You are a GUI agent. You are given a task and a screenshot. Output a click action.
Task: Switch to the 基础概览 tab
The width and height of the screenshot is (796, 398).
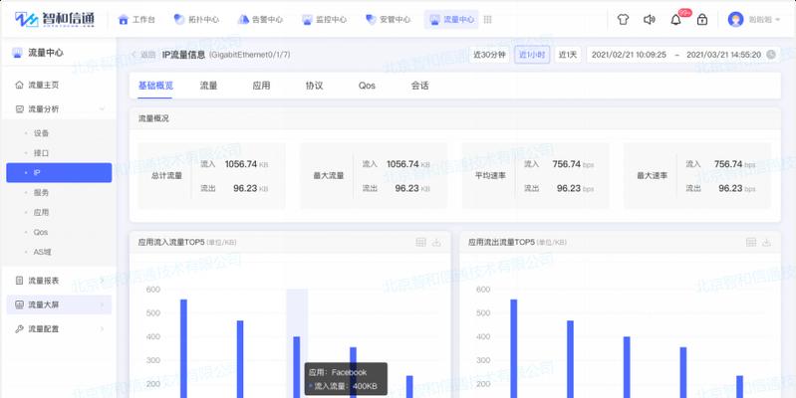click(155, 86)
